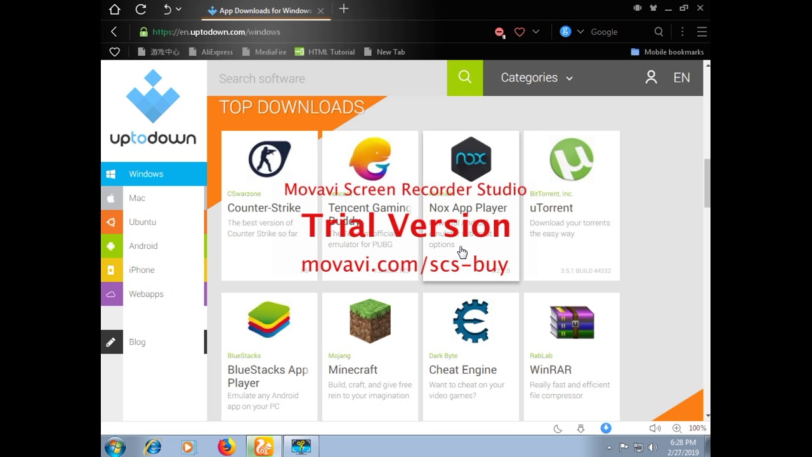Show hidden tray icons arrow
This screenshot has width=812, height=457.
pos(609,447)
